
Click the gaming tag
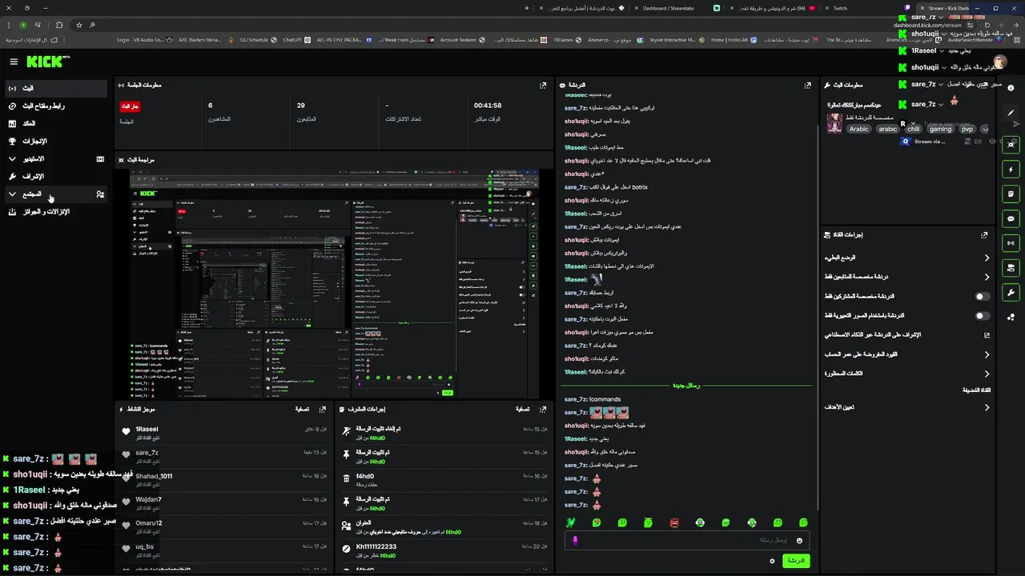click(940, 129)
